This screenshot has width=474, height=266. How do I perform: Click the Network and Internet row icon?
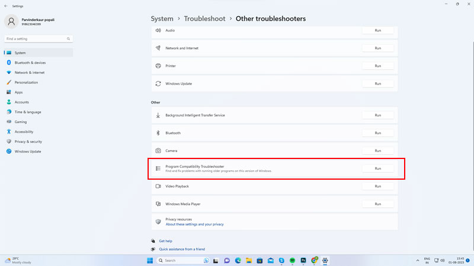[x=158, y=48]
